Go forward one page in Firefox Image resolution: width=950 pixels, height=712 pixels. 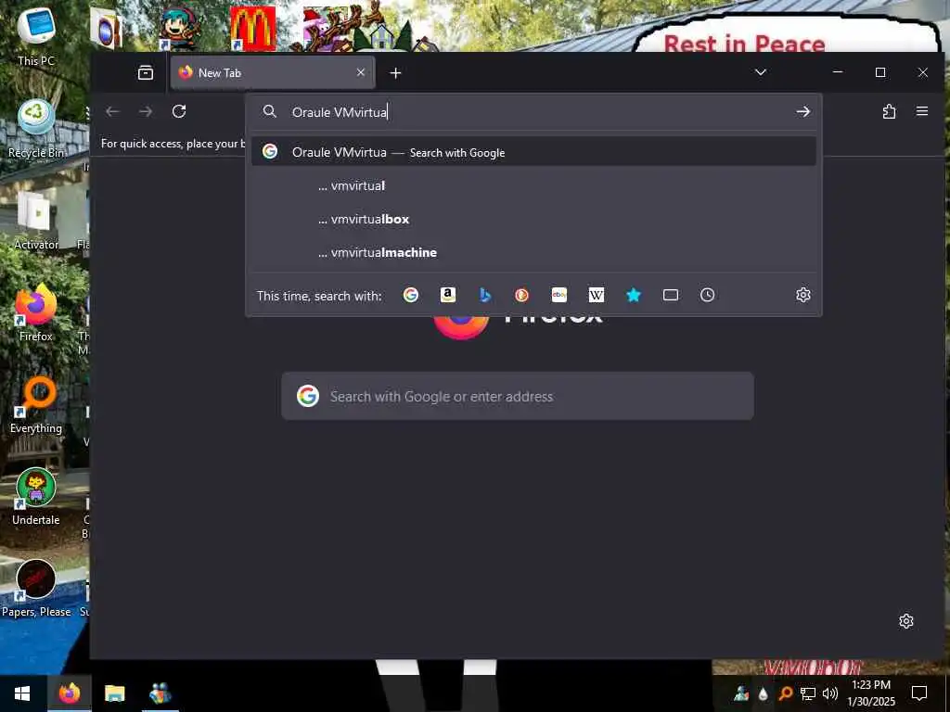point(146,111)
